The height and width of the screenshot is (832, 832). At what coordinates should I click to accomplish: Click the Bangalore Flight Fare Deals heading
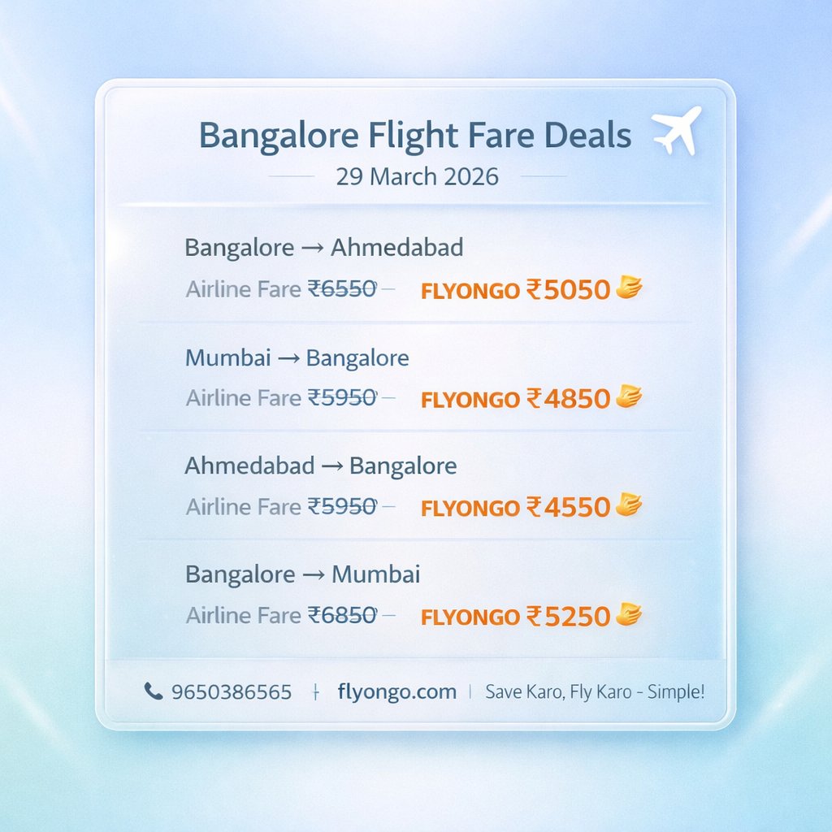[415, 136]
